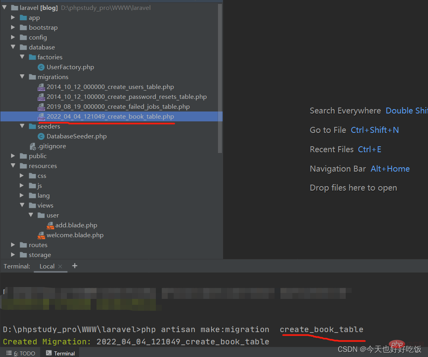This screenshot has width=428, height=357.
Task: Select 2014_10_12_000000_create_users_table.php file
Action: (x=110, y=87)
